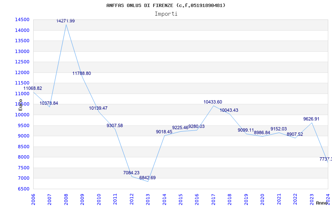Click the 2008 x-axis year label
This screenshot has width=332, height=207.
click(66, 199)
